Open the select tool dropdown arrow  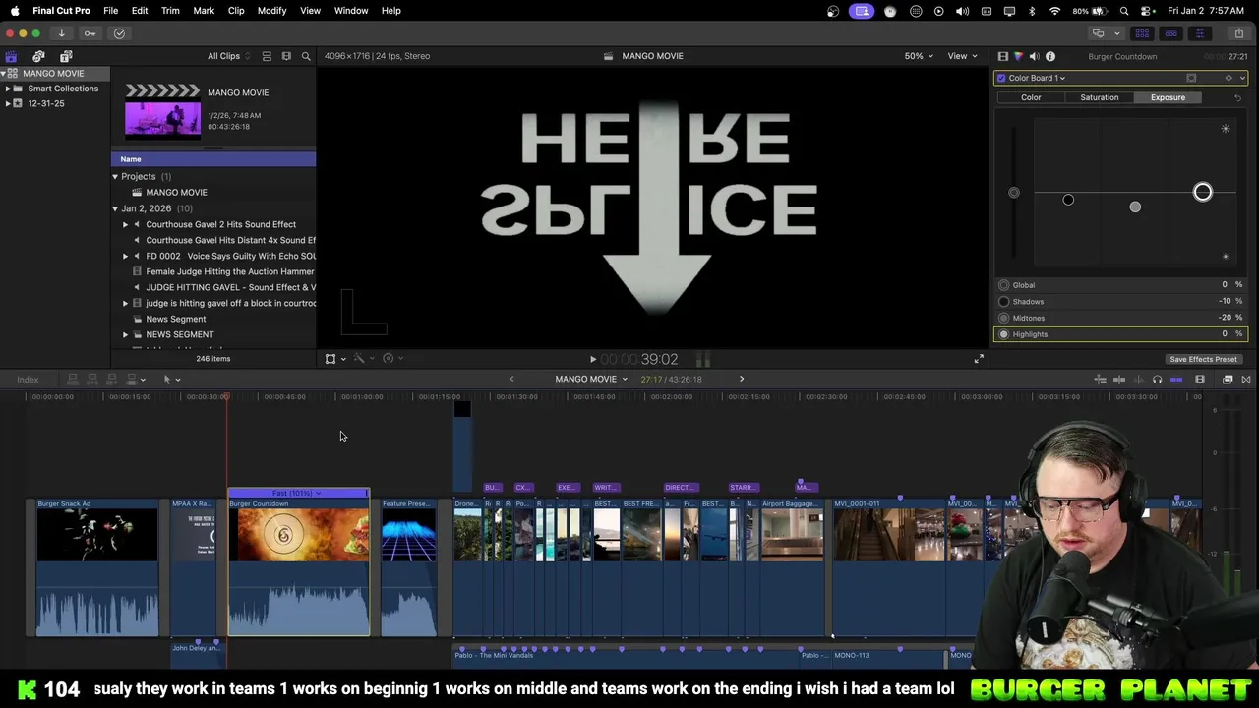177,380
